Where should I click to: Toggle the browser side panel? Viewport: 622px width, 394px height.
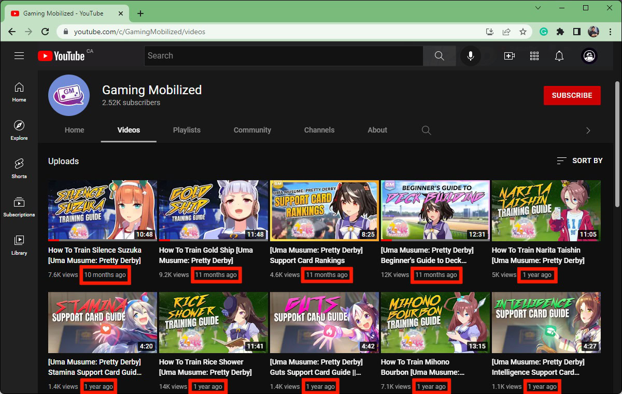pyautogui.click(x=577, y=32)
